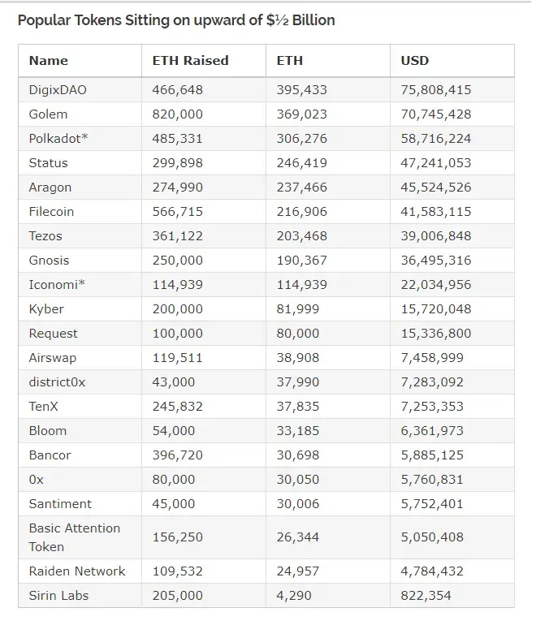Click Golem ETH Raised value 820,000
536x625 pixels.
(x=178, y=114)
